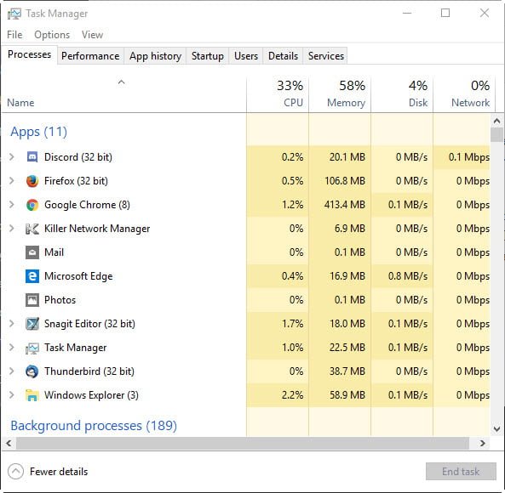Click the horizontal scrollbar left arrow
The height and width of the screenshot is (493, 505).
[x=9, y=443]
